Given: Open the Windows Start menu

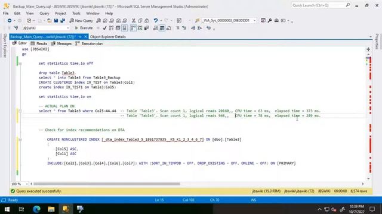Looking at the screenshot, I should pos(7,209).
